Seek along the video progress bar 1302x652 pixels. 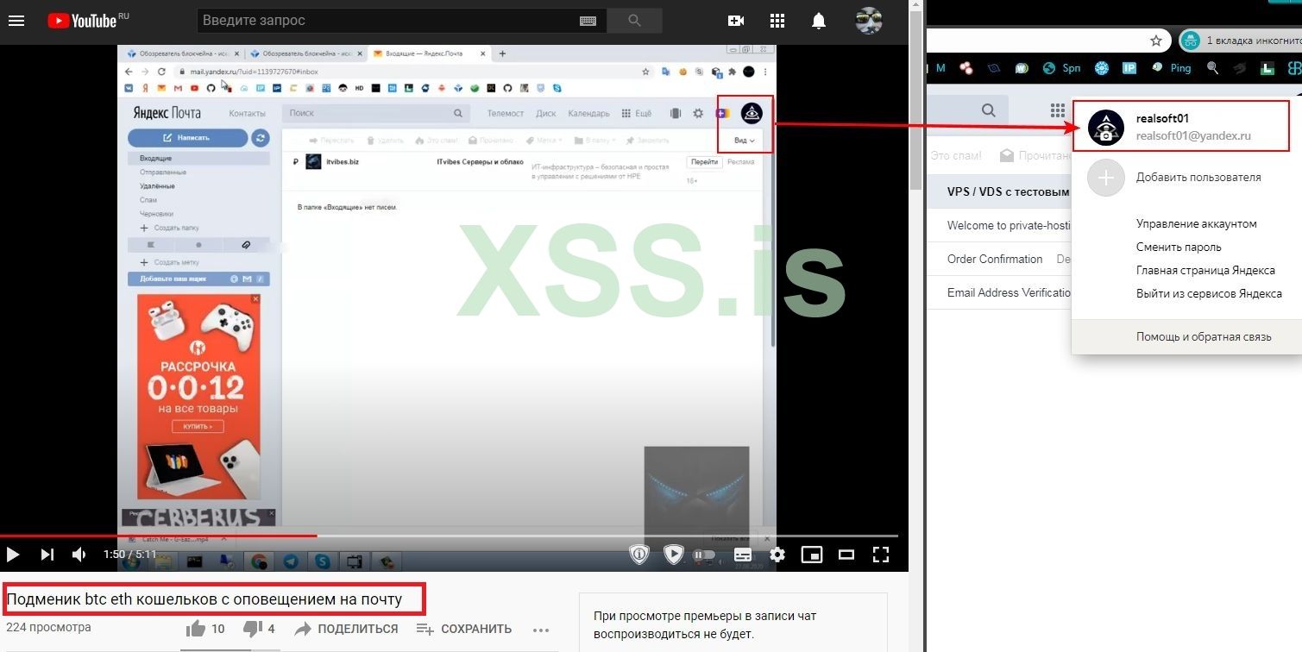point(449,536)
